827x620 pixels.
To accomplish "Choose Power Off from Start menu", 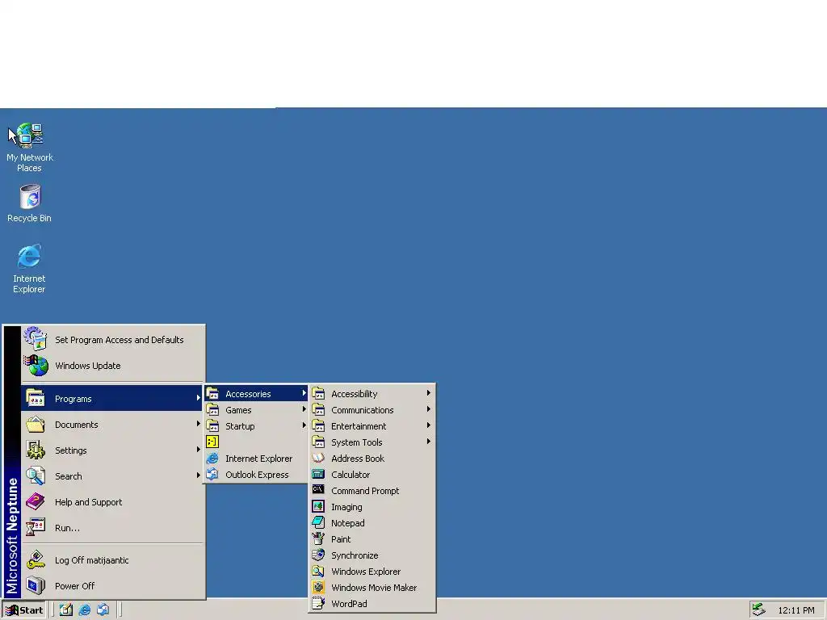I will 113,586.
